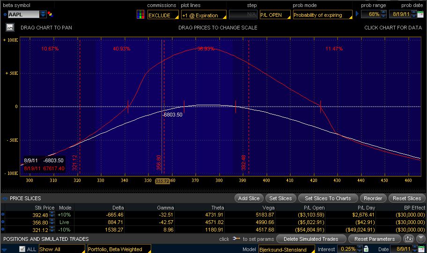
Task: Adjust the 356.80 stock price stepper
Action: [52, 222]
